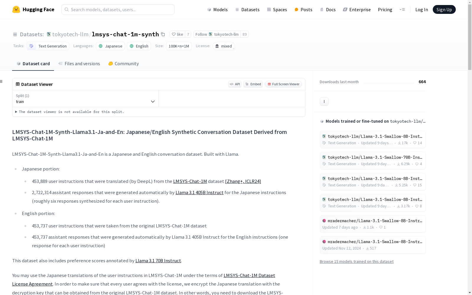Click the heart like button
Screen dimensions: 472x295
[x=177, y=34]
